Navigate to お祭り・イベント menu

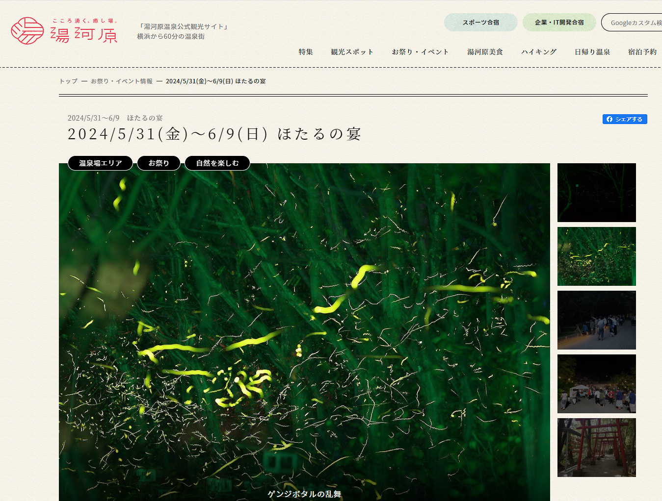420,52
